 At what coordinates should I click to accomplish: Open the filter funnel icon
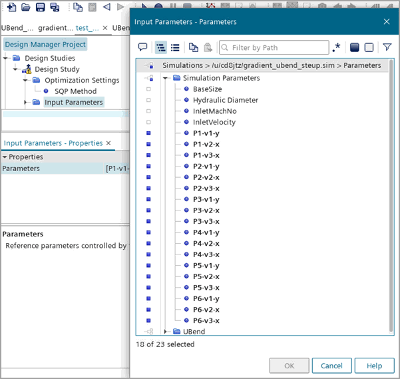(387, 47)
